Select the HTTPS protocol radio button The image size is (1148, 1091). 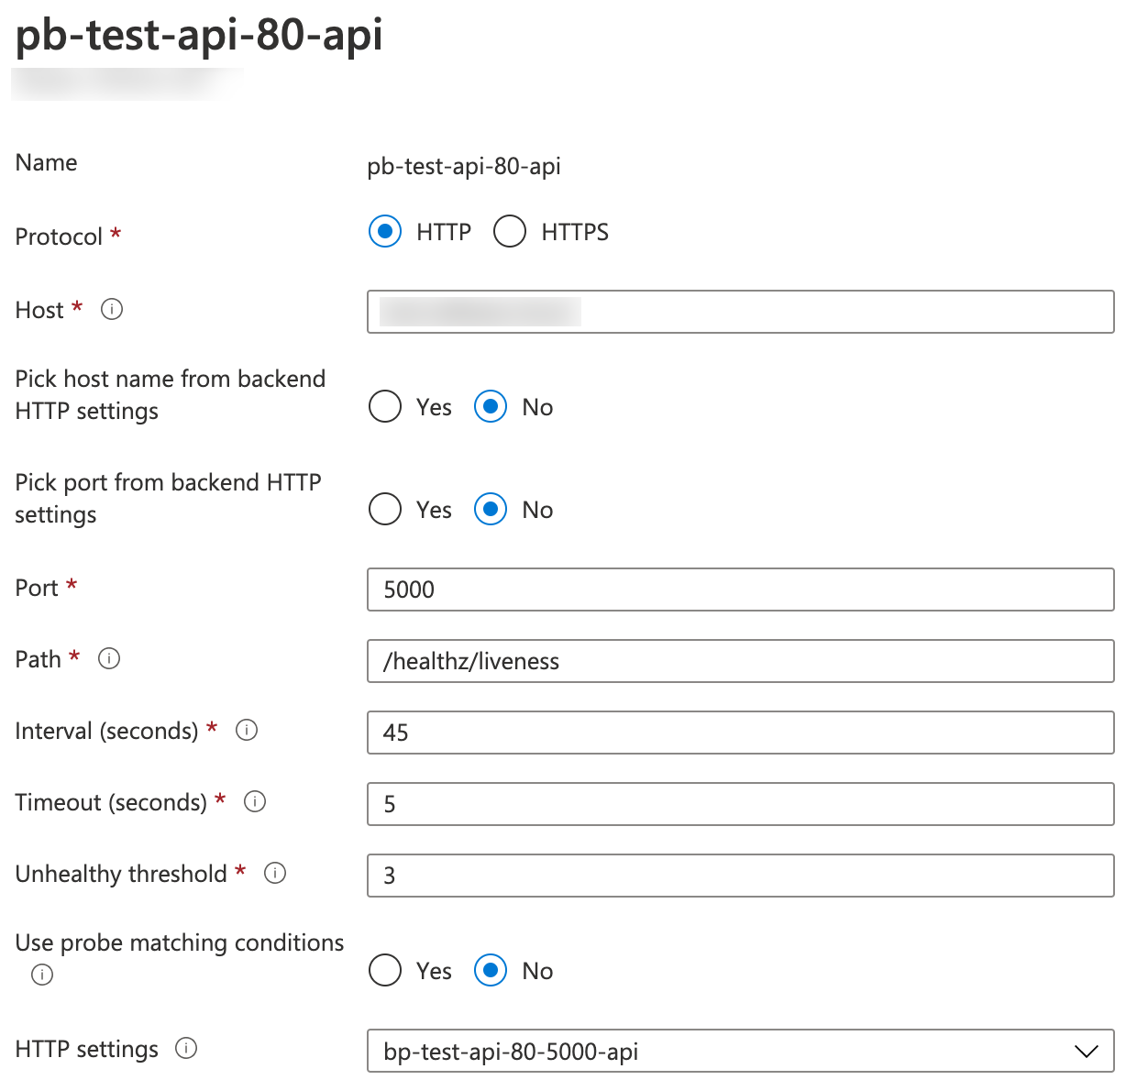pyautogui.click(x=510, y=232)
